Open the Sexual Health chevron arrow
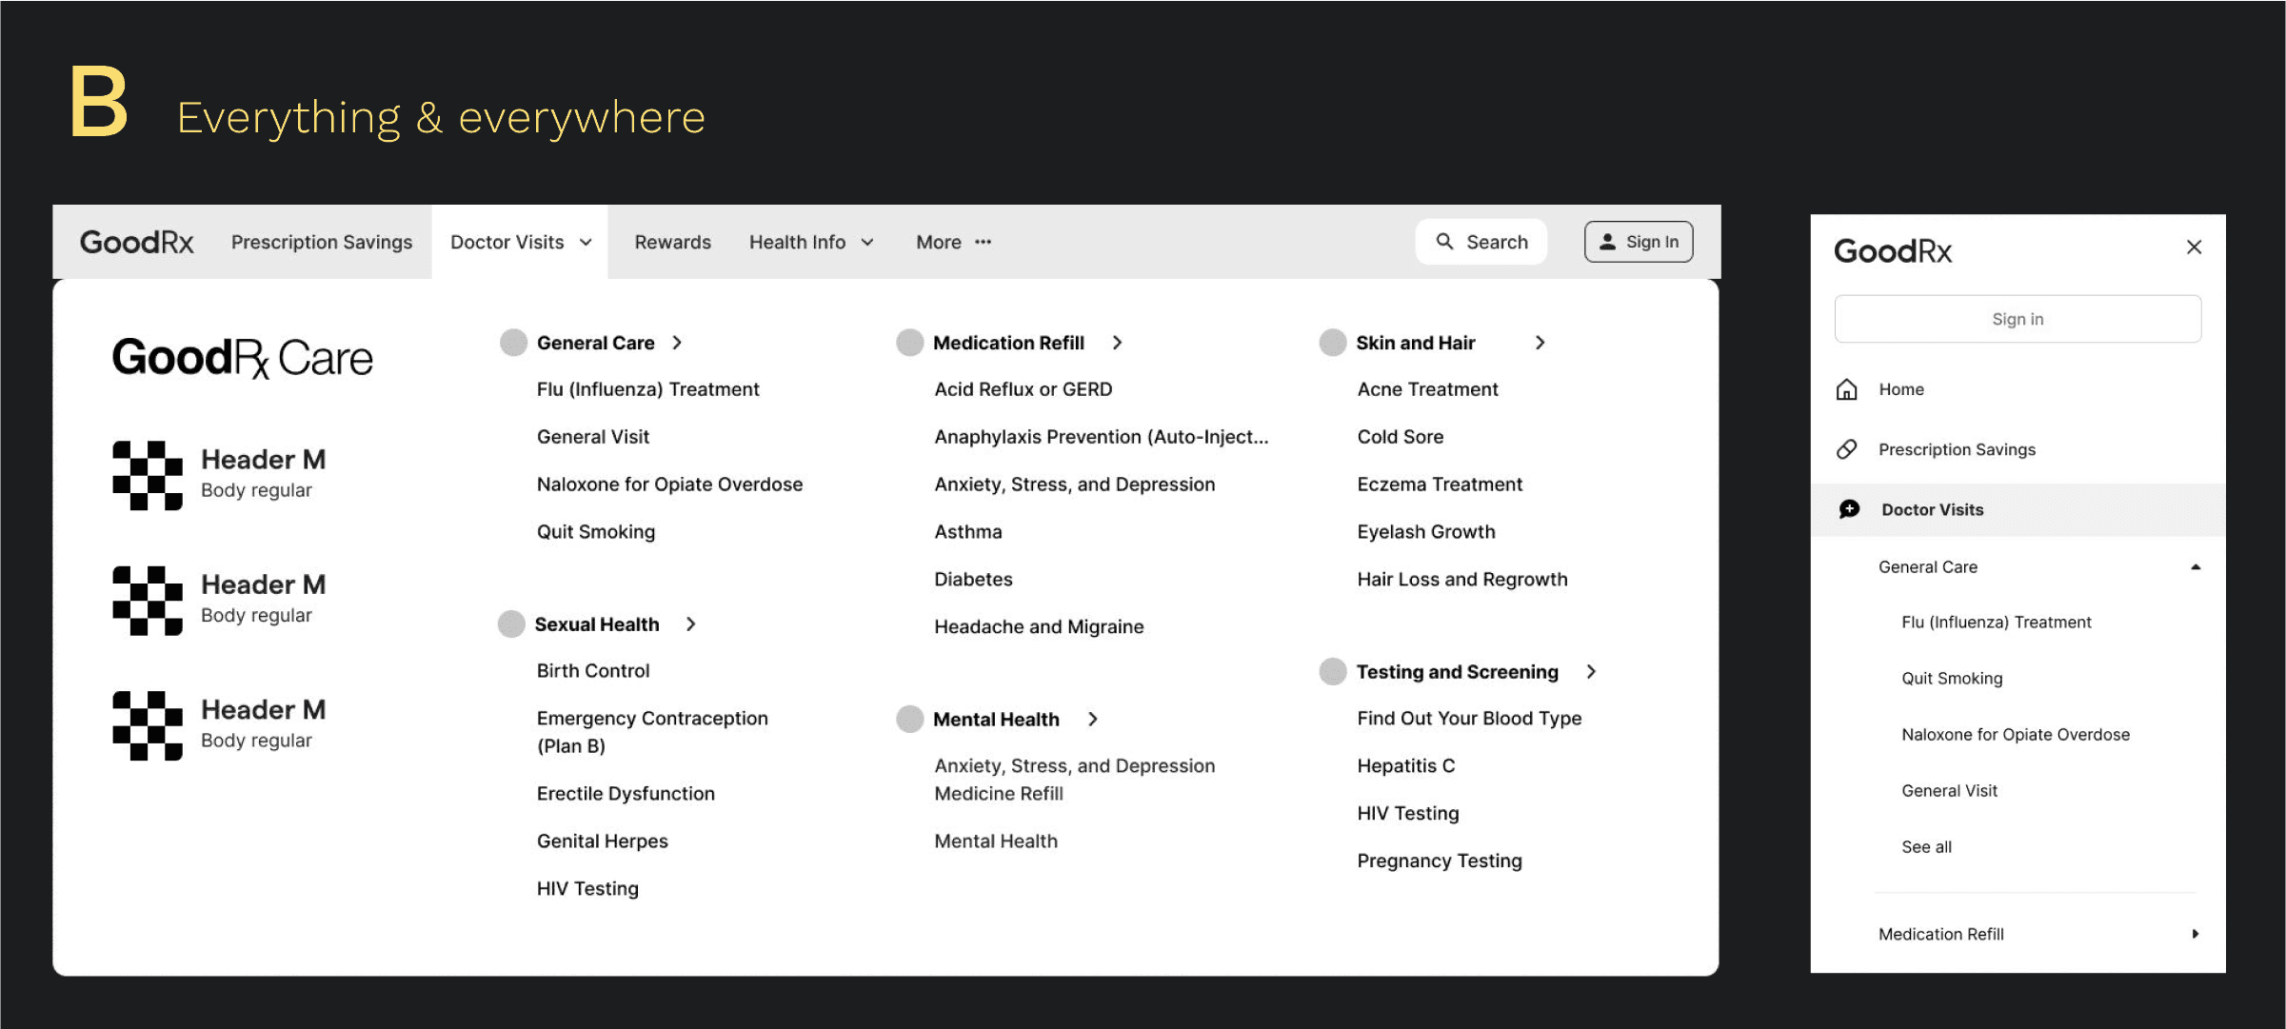This screenshot has width=2286, height=1029. pos(691,624)
